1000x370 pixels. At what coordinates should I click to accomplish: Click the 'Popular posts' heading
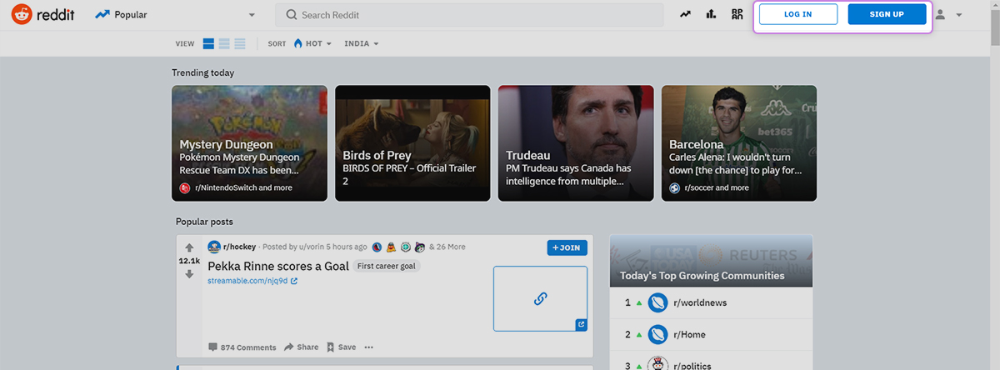pos(204,222)
